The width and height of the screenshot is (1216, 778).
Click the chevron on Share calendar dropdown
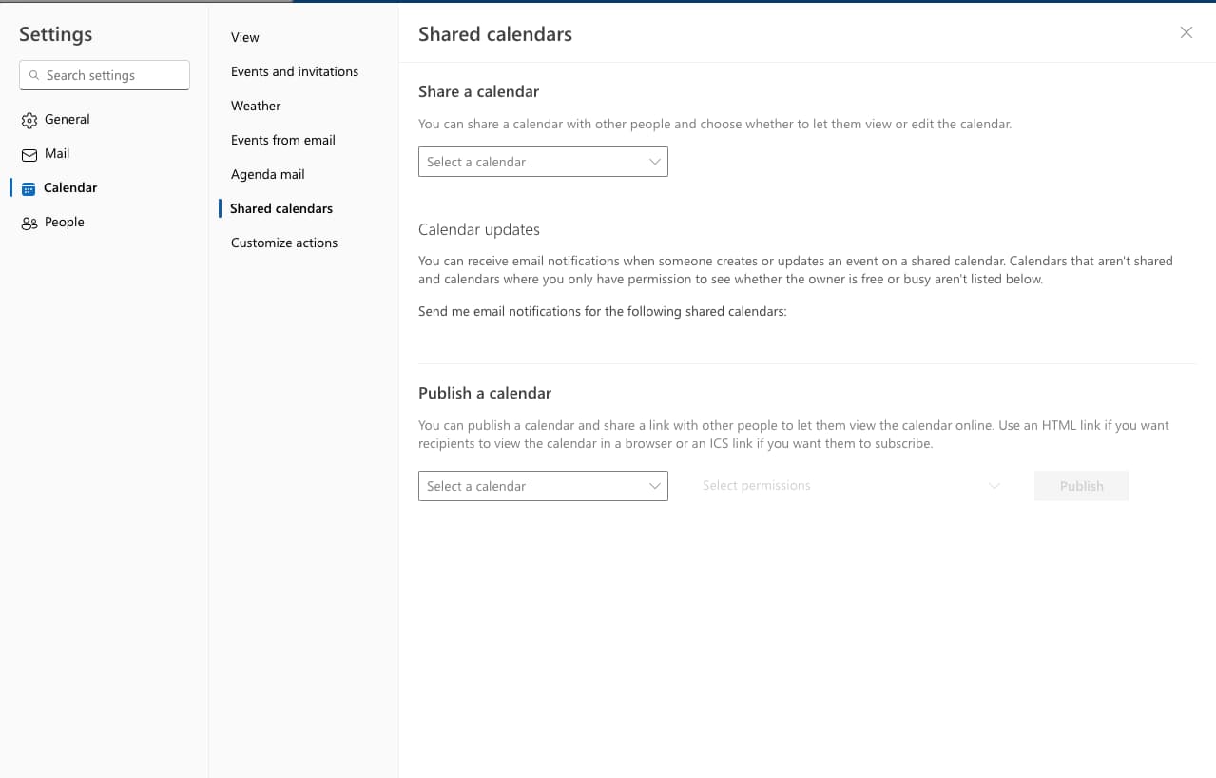coord(654,162)
